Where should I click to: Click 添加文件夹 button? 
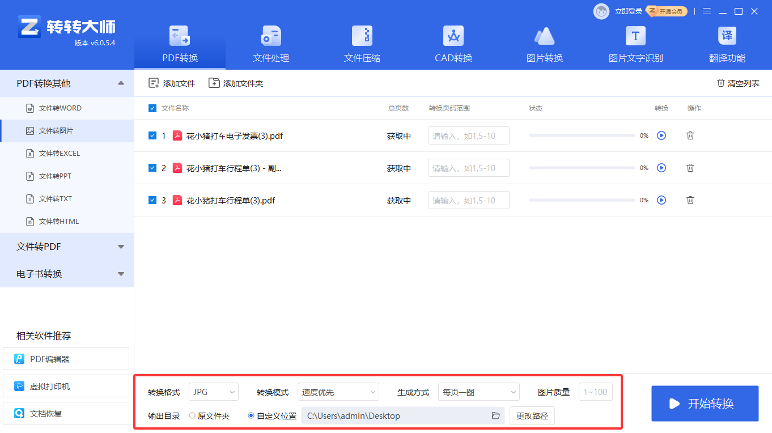click(x=236, y=83)
